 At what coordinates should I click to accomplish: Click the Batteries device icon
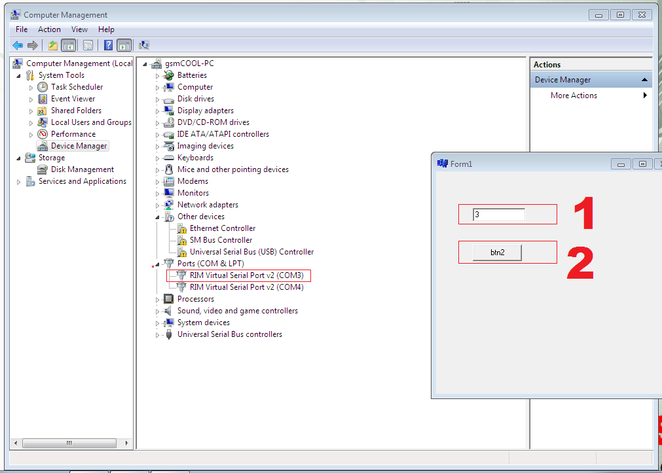tap(168, 75)
